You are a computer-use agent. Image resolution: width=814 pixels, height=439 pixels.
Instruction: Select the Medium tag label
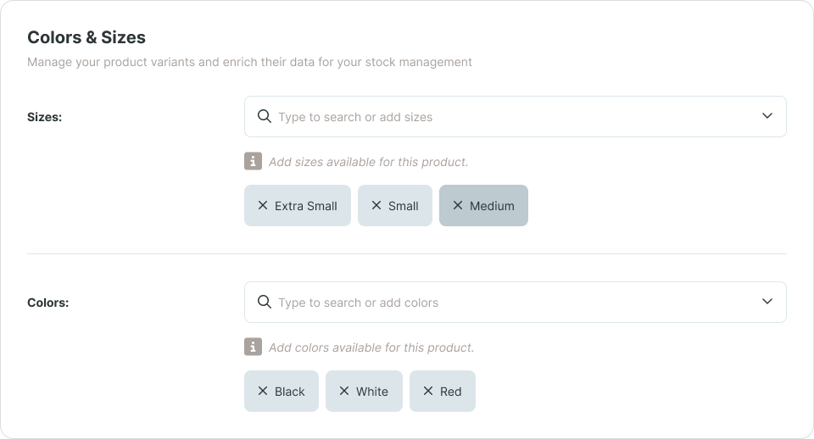click(x=492, y=206)
